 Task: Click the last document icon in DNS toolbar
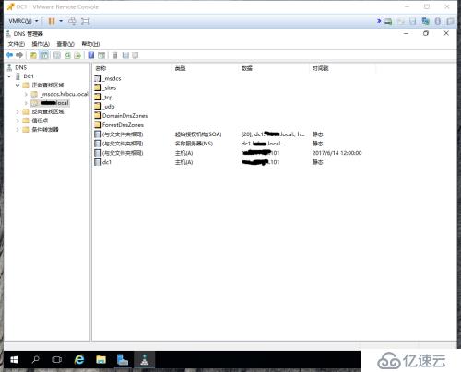click(x=136, y=55)
